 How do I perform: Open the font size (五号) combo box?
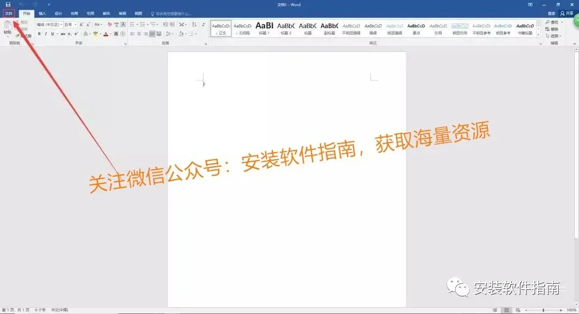[71, 24]
